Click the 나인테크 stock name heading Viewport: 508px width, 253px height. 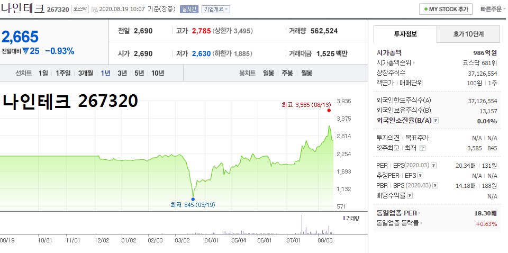tap(22, 8)
